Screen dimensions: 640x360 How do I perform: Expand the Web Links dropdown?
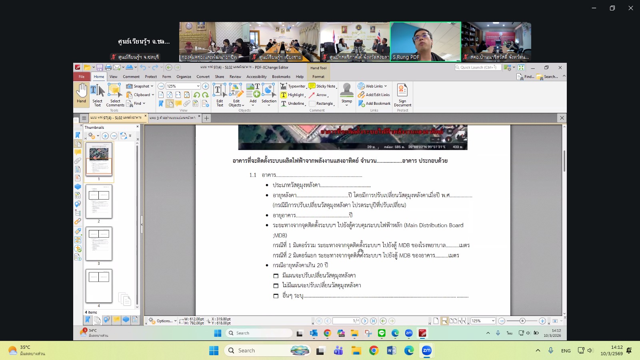tap(386, 86)
